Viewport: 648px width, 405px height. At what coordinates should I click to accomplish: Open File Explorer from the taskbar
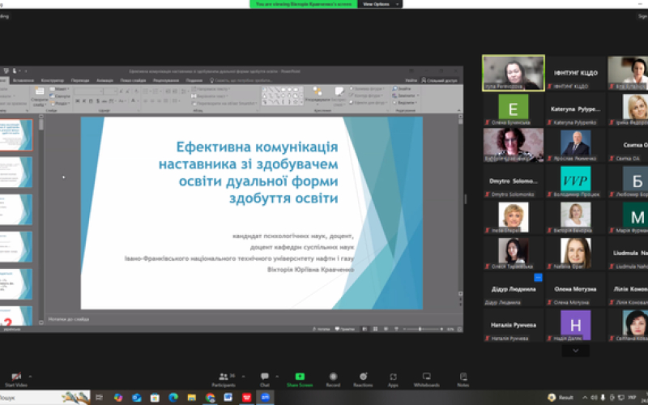pos(192,398)
